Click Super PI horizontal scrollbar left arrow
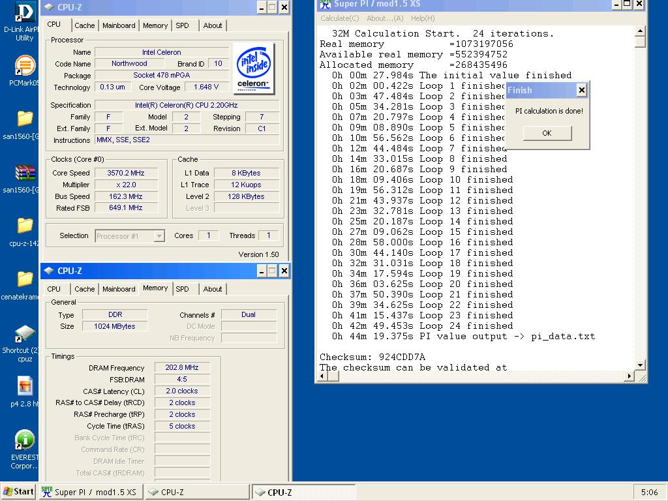 tap(322, 376)
